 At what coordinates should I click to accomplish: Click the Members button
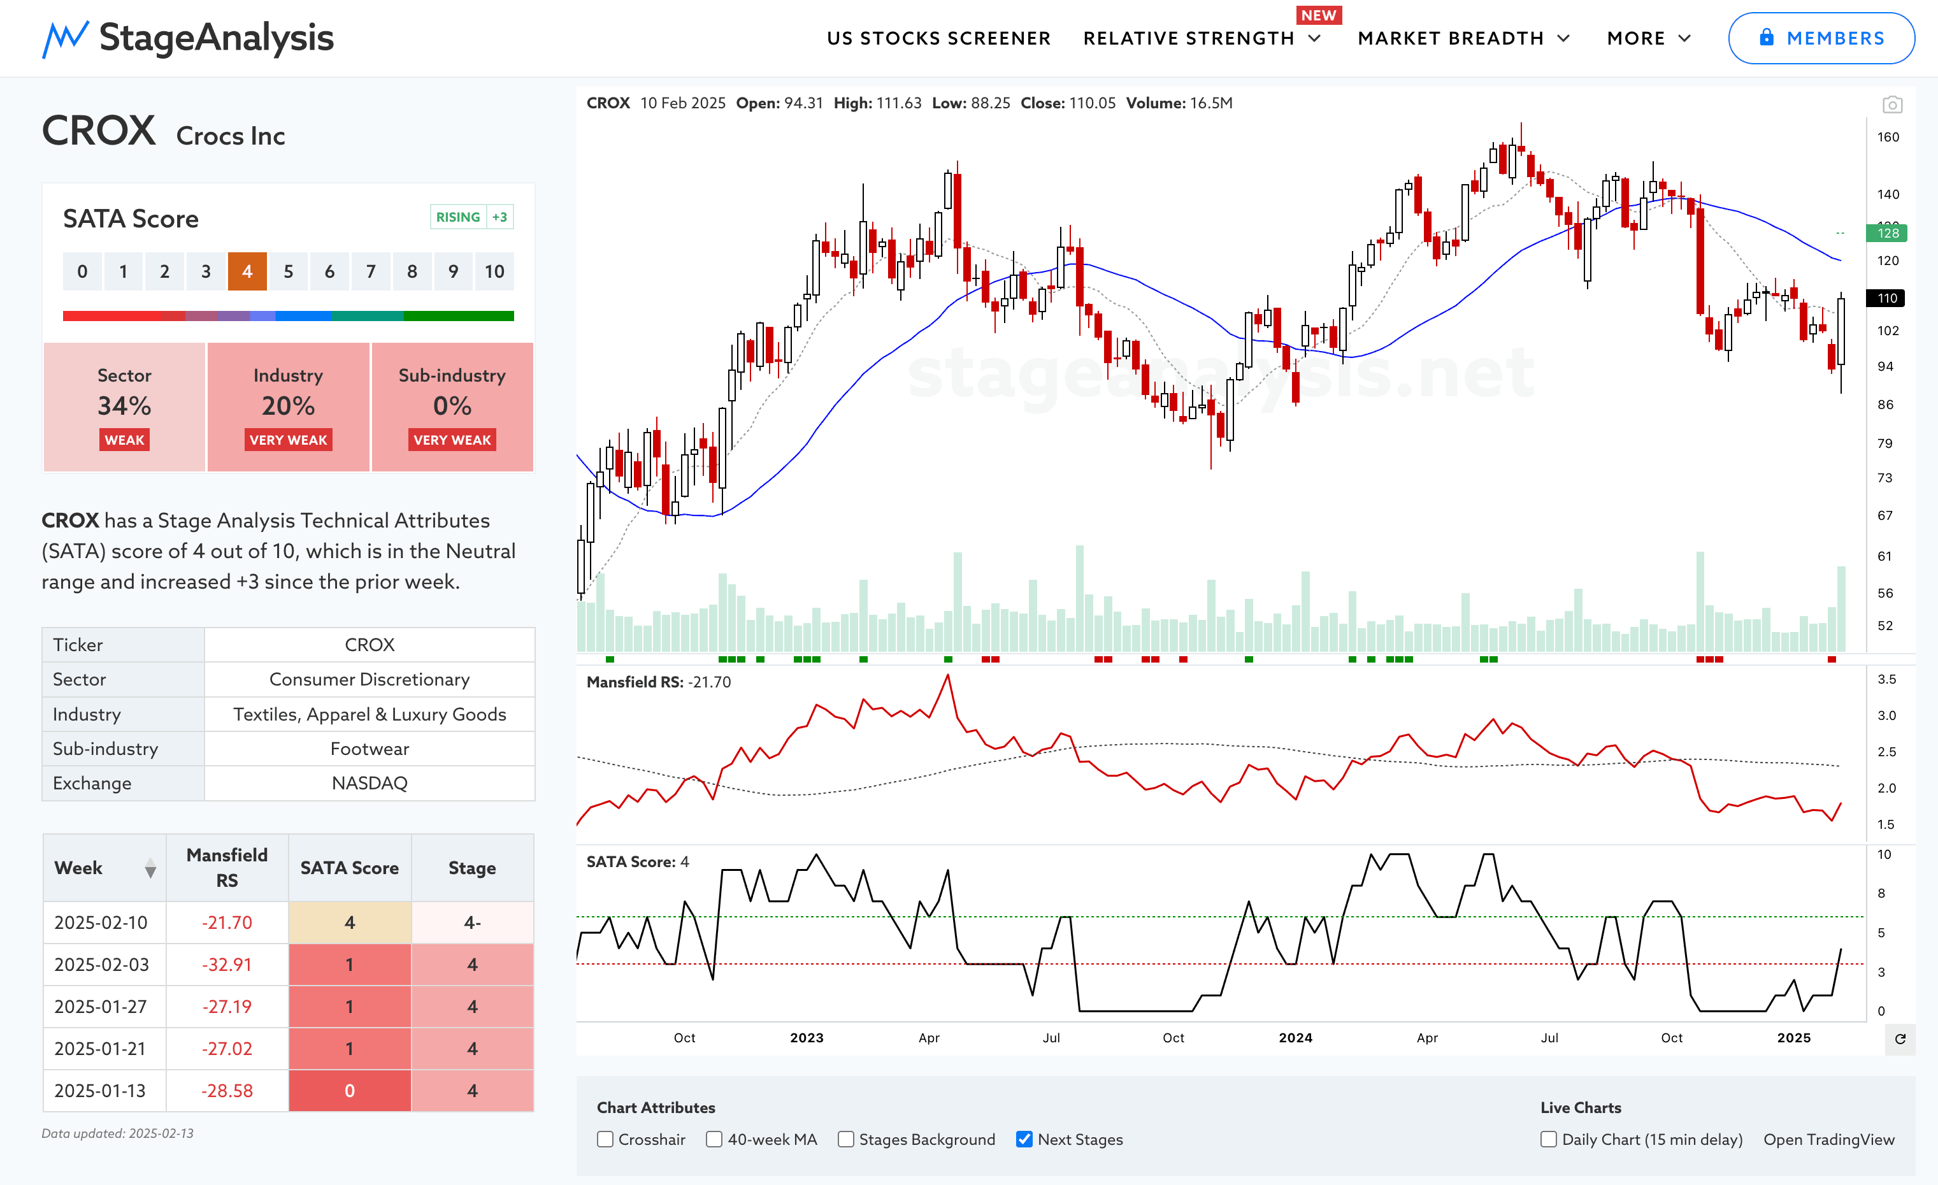coord(1821,38)
